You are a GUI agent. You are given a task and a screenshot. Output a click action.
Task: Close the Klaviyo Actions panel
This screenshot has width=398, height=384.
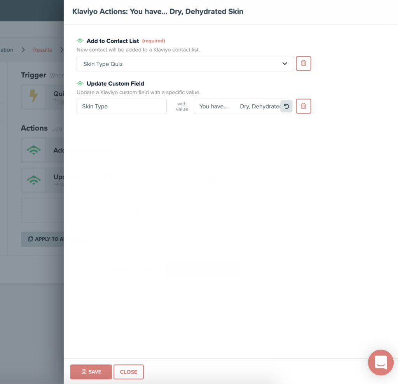tap(128, 372)
